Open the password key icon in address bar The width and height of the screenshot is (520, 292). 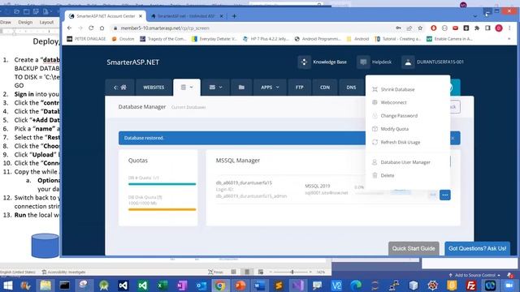[398, 28]
